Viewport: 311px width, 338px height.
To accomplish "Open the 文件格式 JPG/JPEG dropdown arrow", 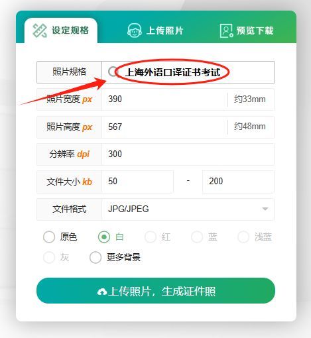I will pos(265,209).
